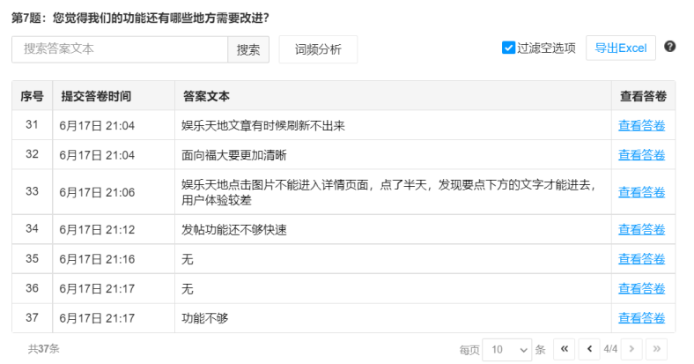Screen dimensions: 694x364
Task: Open 查看答卷 link for row 36
Action: coord(641,288)
